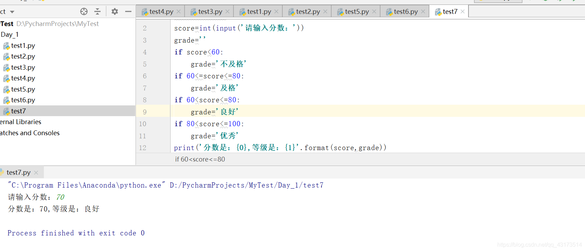The image size is (585, 251).
Task: Click line number 2 in the gutter
Action: tap(145, 28)
